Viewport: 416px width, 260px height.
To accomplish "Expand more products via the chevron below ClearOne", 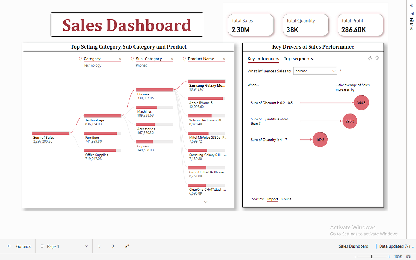I will tap(206, 201).
